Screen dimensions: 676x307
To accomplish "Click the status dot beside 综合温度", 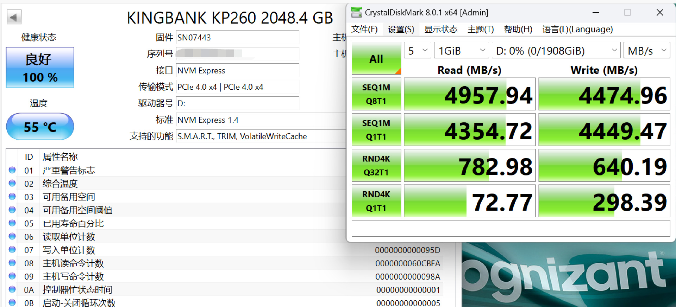I will pos(12,183).
